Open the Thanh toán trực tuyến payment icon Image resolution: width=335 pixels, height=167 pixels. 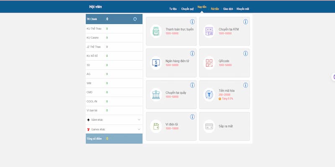click(x=156, y=31)
